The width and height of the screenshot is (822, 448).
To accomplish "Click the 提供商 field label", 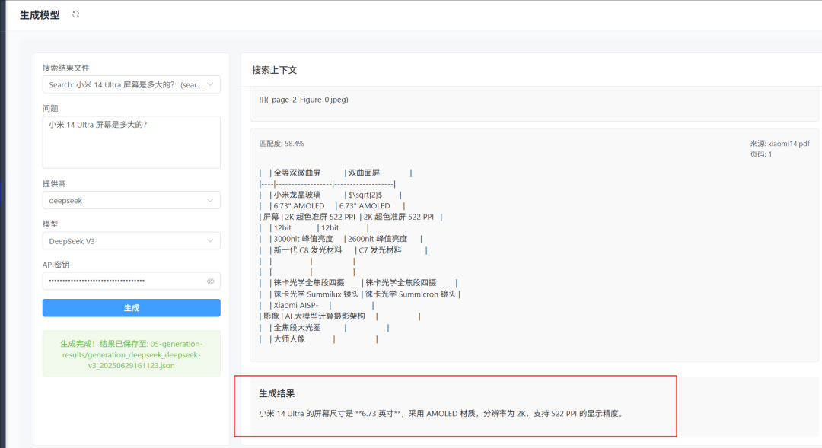I will click(54, 184).
